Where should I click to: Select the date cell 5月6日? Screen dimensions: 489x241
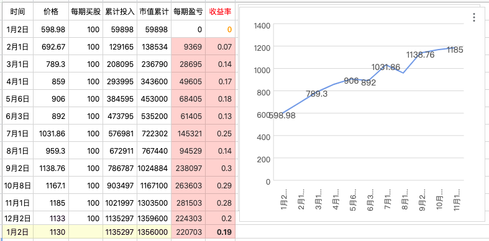click(17, 99)
